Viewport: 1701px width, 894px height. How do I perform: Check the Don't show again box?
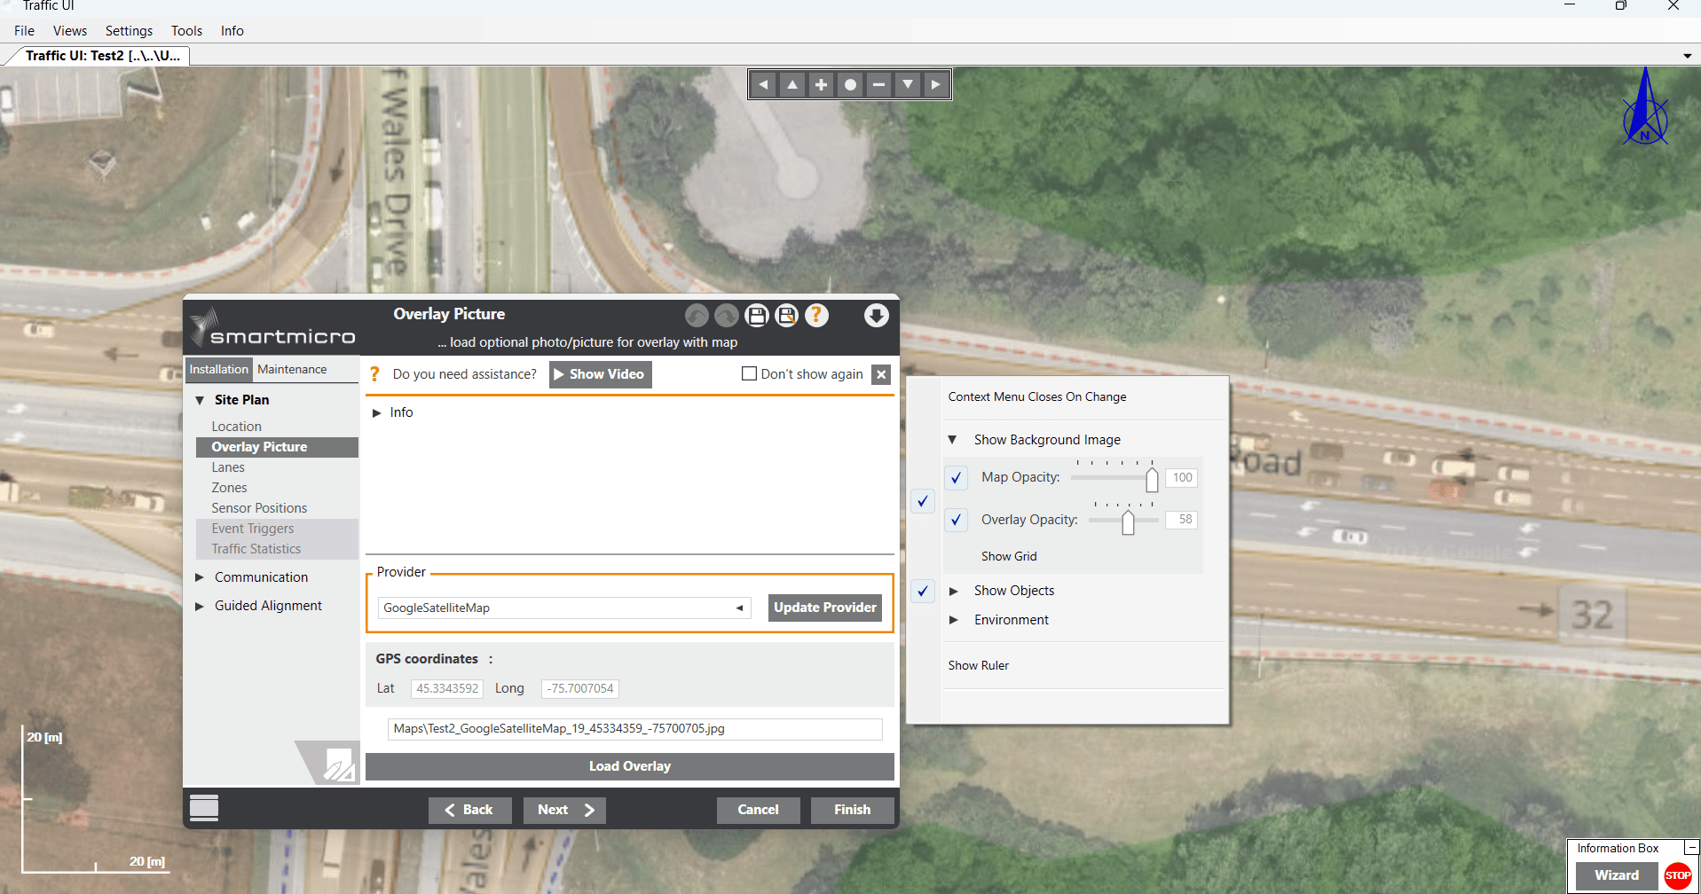click(x=749, y=374)
